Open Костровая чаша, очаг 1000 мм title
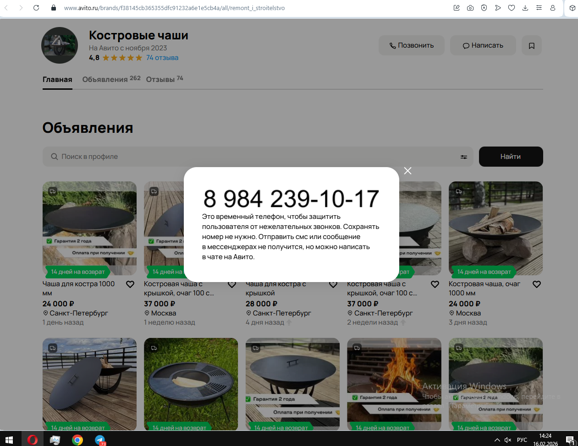The width and height of the screenshot is (578, 446). (484, 288)
